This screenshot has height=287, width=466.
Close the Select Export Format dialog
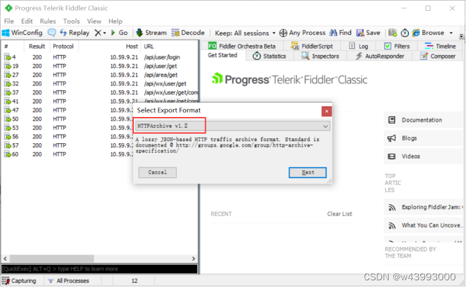coord(327,111)
